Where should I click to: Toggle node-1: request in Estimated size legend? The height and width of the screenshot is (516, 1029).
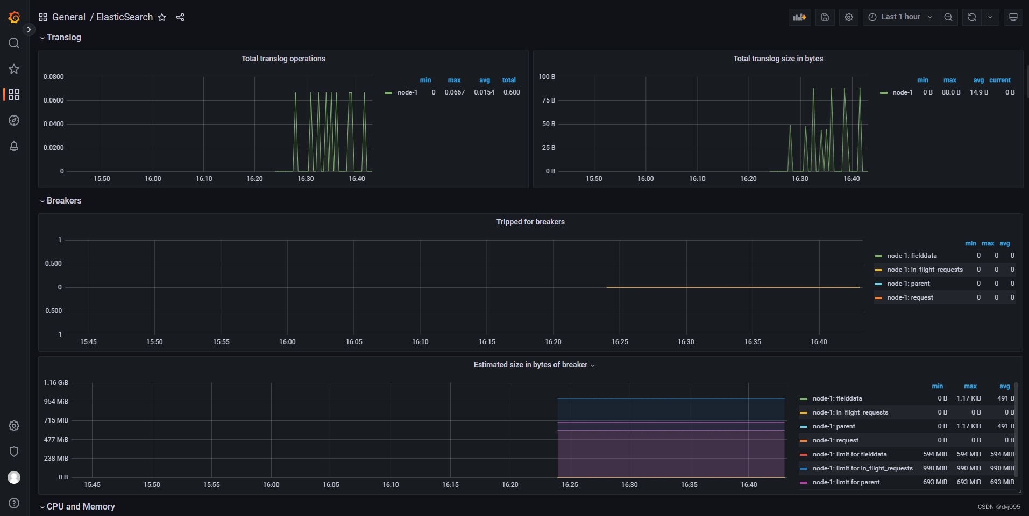[x=835, y=440]
